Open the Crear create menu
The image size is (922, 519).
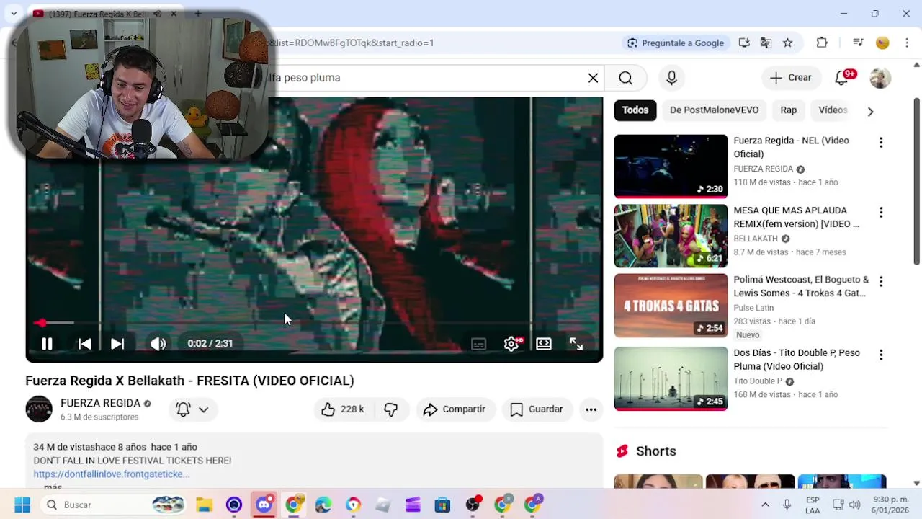click(x=790, y=78)
